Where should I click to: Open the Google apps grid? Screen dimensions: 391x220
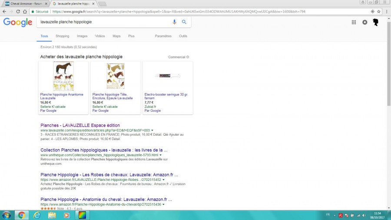[x=354, y=22]
